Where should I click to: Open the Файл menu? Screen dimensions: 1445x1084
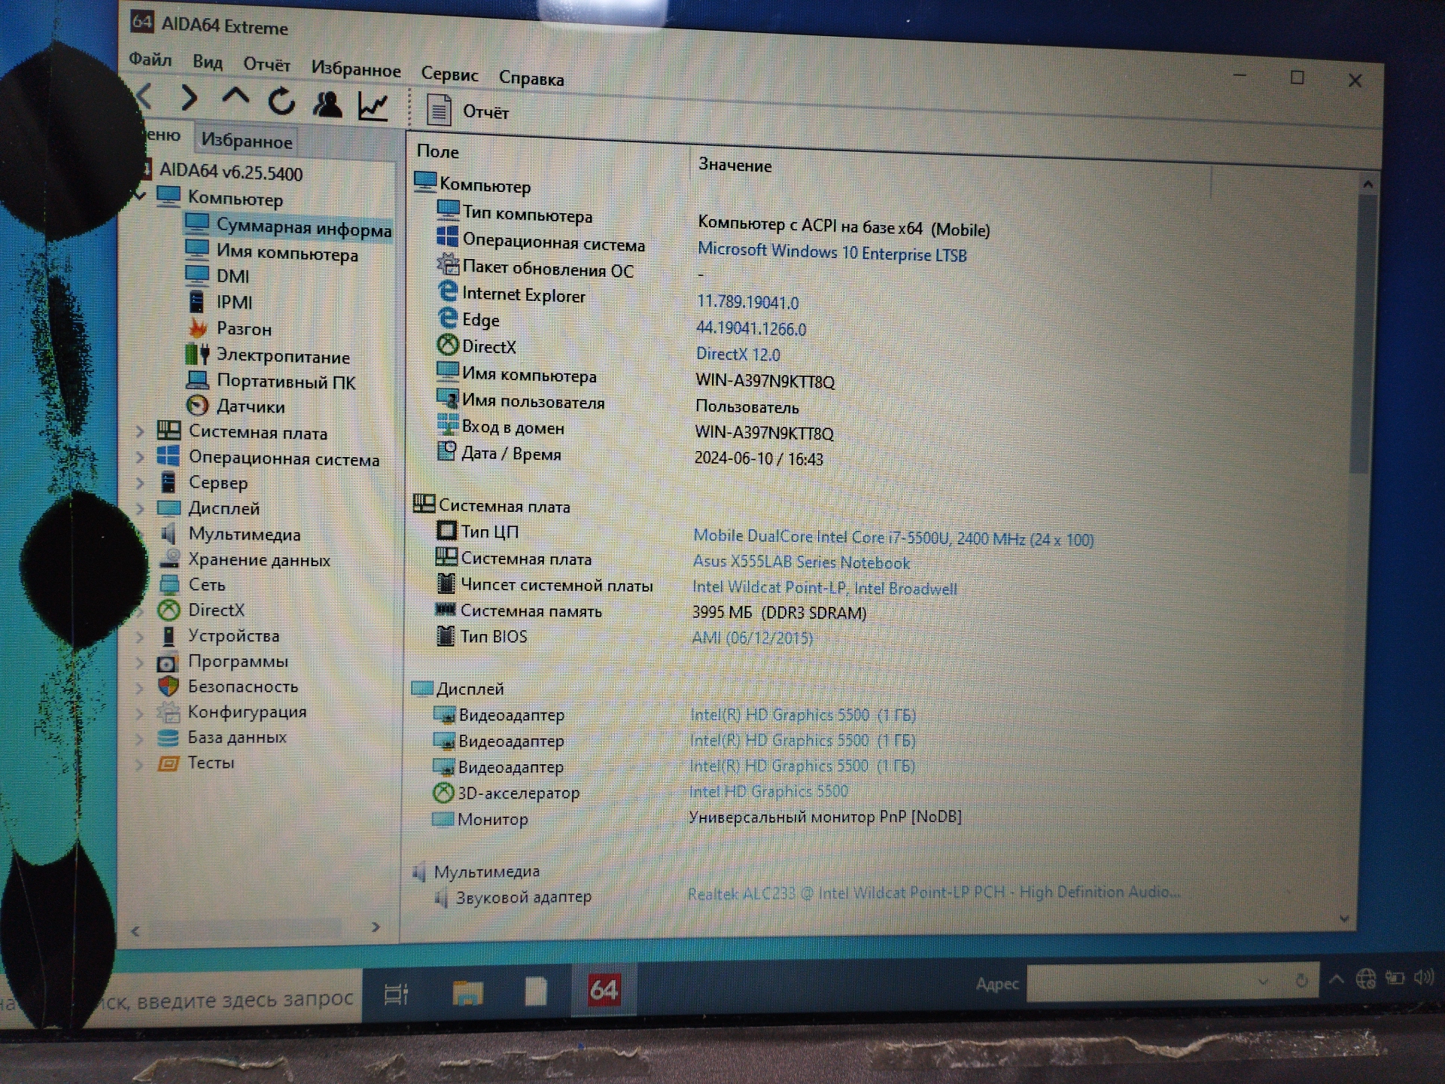[x=151, y=59]
